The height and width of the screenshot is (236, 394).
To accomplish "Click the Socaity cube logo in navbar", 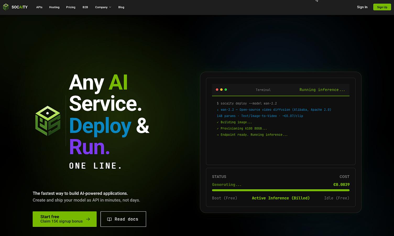I will [6, 7].
